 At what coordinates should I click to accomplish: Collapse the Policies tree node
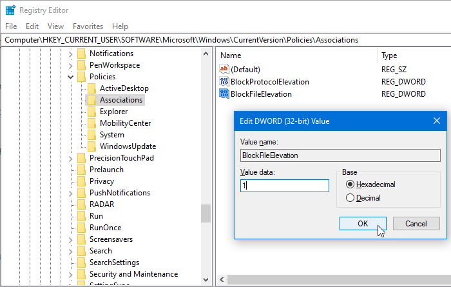(71, 77)
